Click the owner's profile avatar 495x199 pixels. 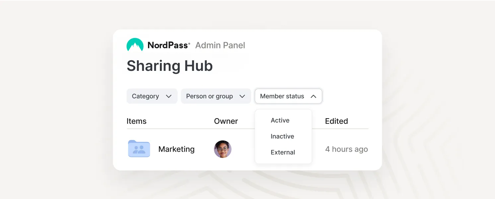pos(223,149)
